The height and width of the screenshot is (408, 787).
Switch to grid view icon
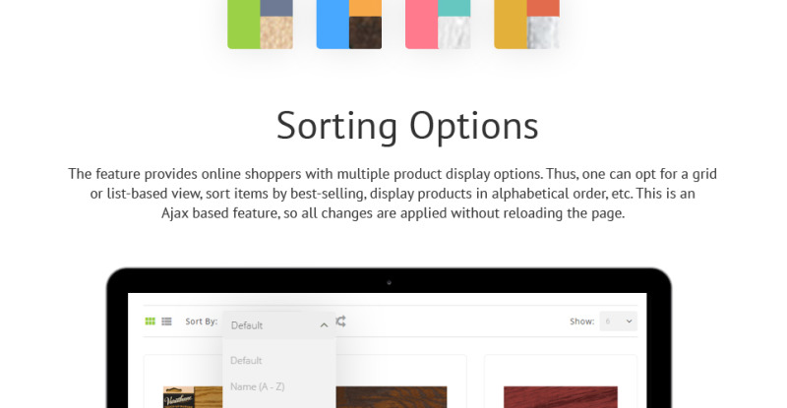point(150,321)
